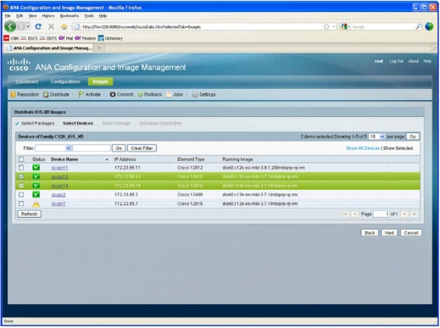Open the Activate toolbar item

click(x=90, y=94)
